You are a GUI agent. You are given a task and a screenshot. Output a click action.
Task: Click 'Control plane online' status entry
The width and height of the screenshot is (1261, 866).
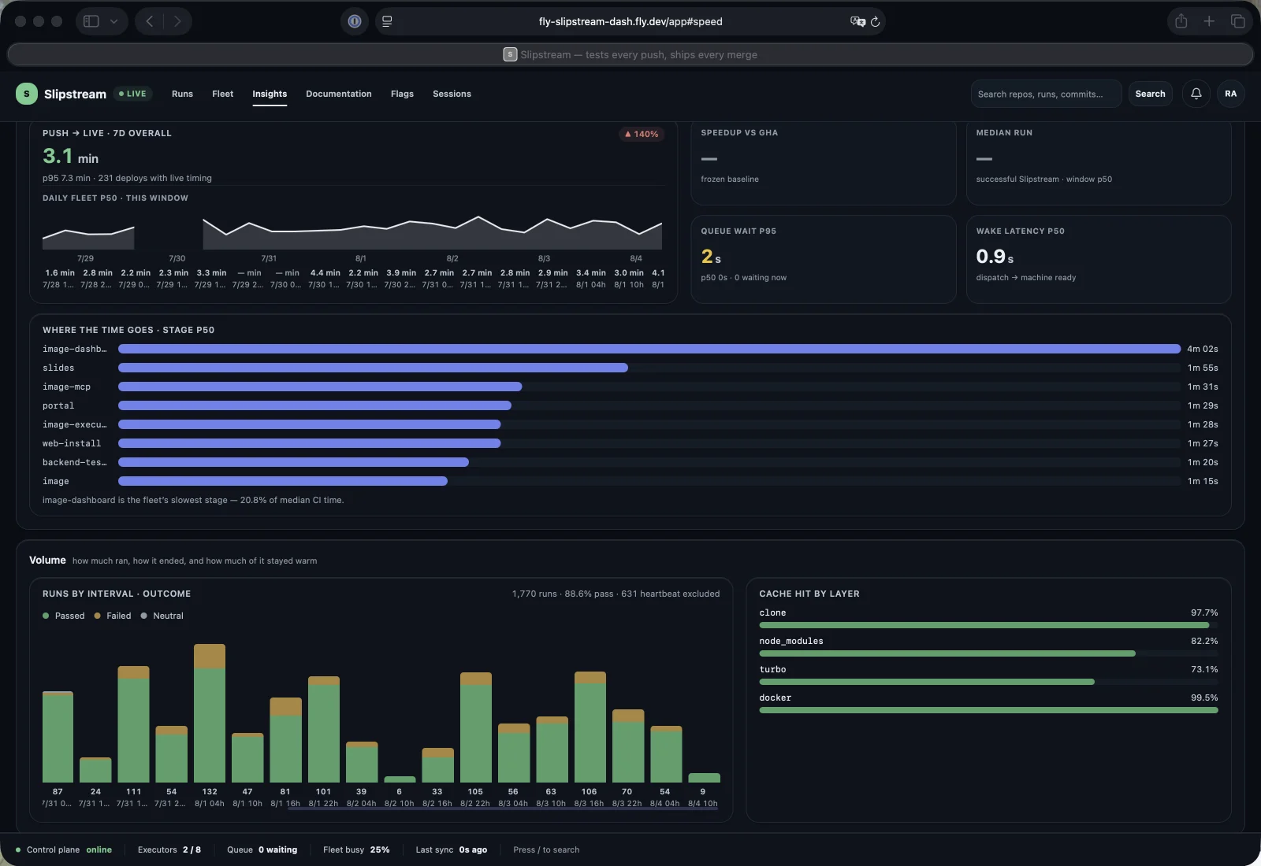pyautogui.click(x=64, y=849)
